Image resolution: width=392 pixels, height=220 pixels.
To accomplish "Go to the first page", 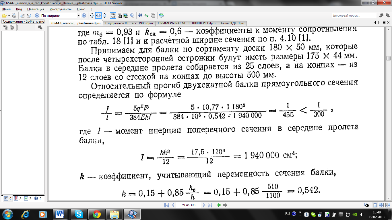I will click(166, 205).
